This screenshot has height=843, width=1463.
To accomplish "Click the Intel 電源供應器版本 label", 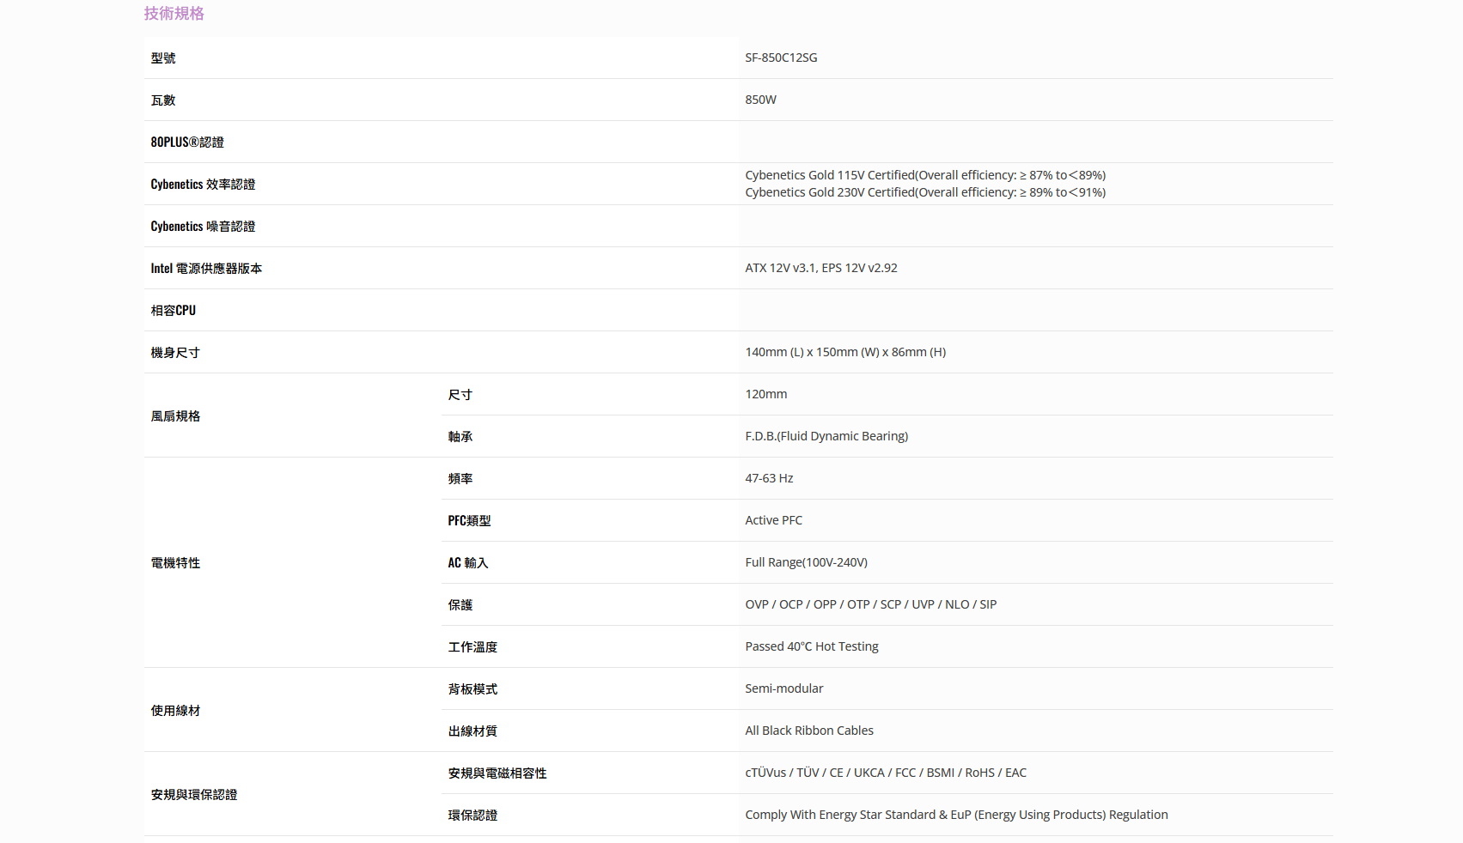I will tap(206, 268).
